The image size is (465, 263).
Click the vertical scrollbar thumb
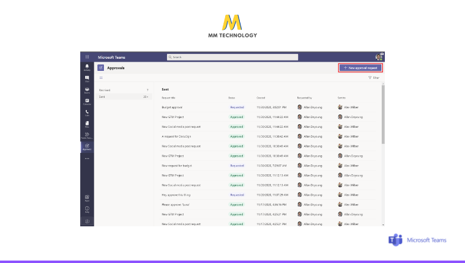(x=383, y=114)
